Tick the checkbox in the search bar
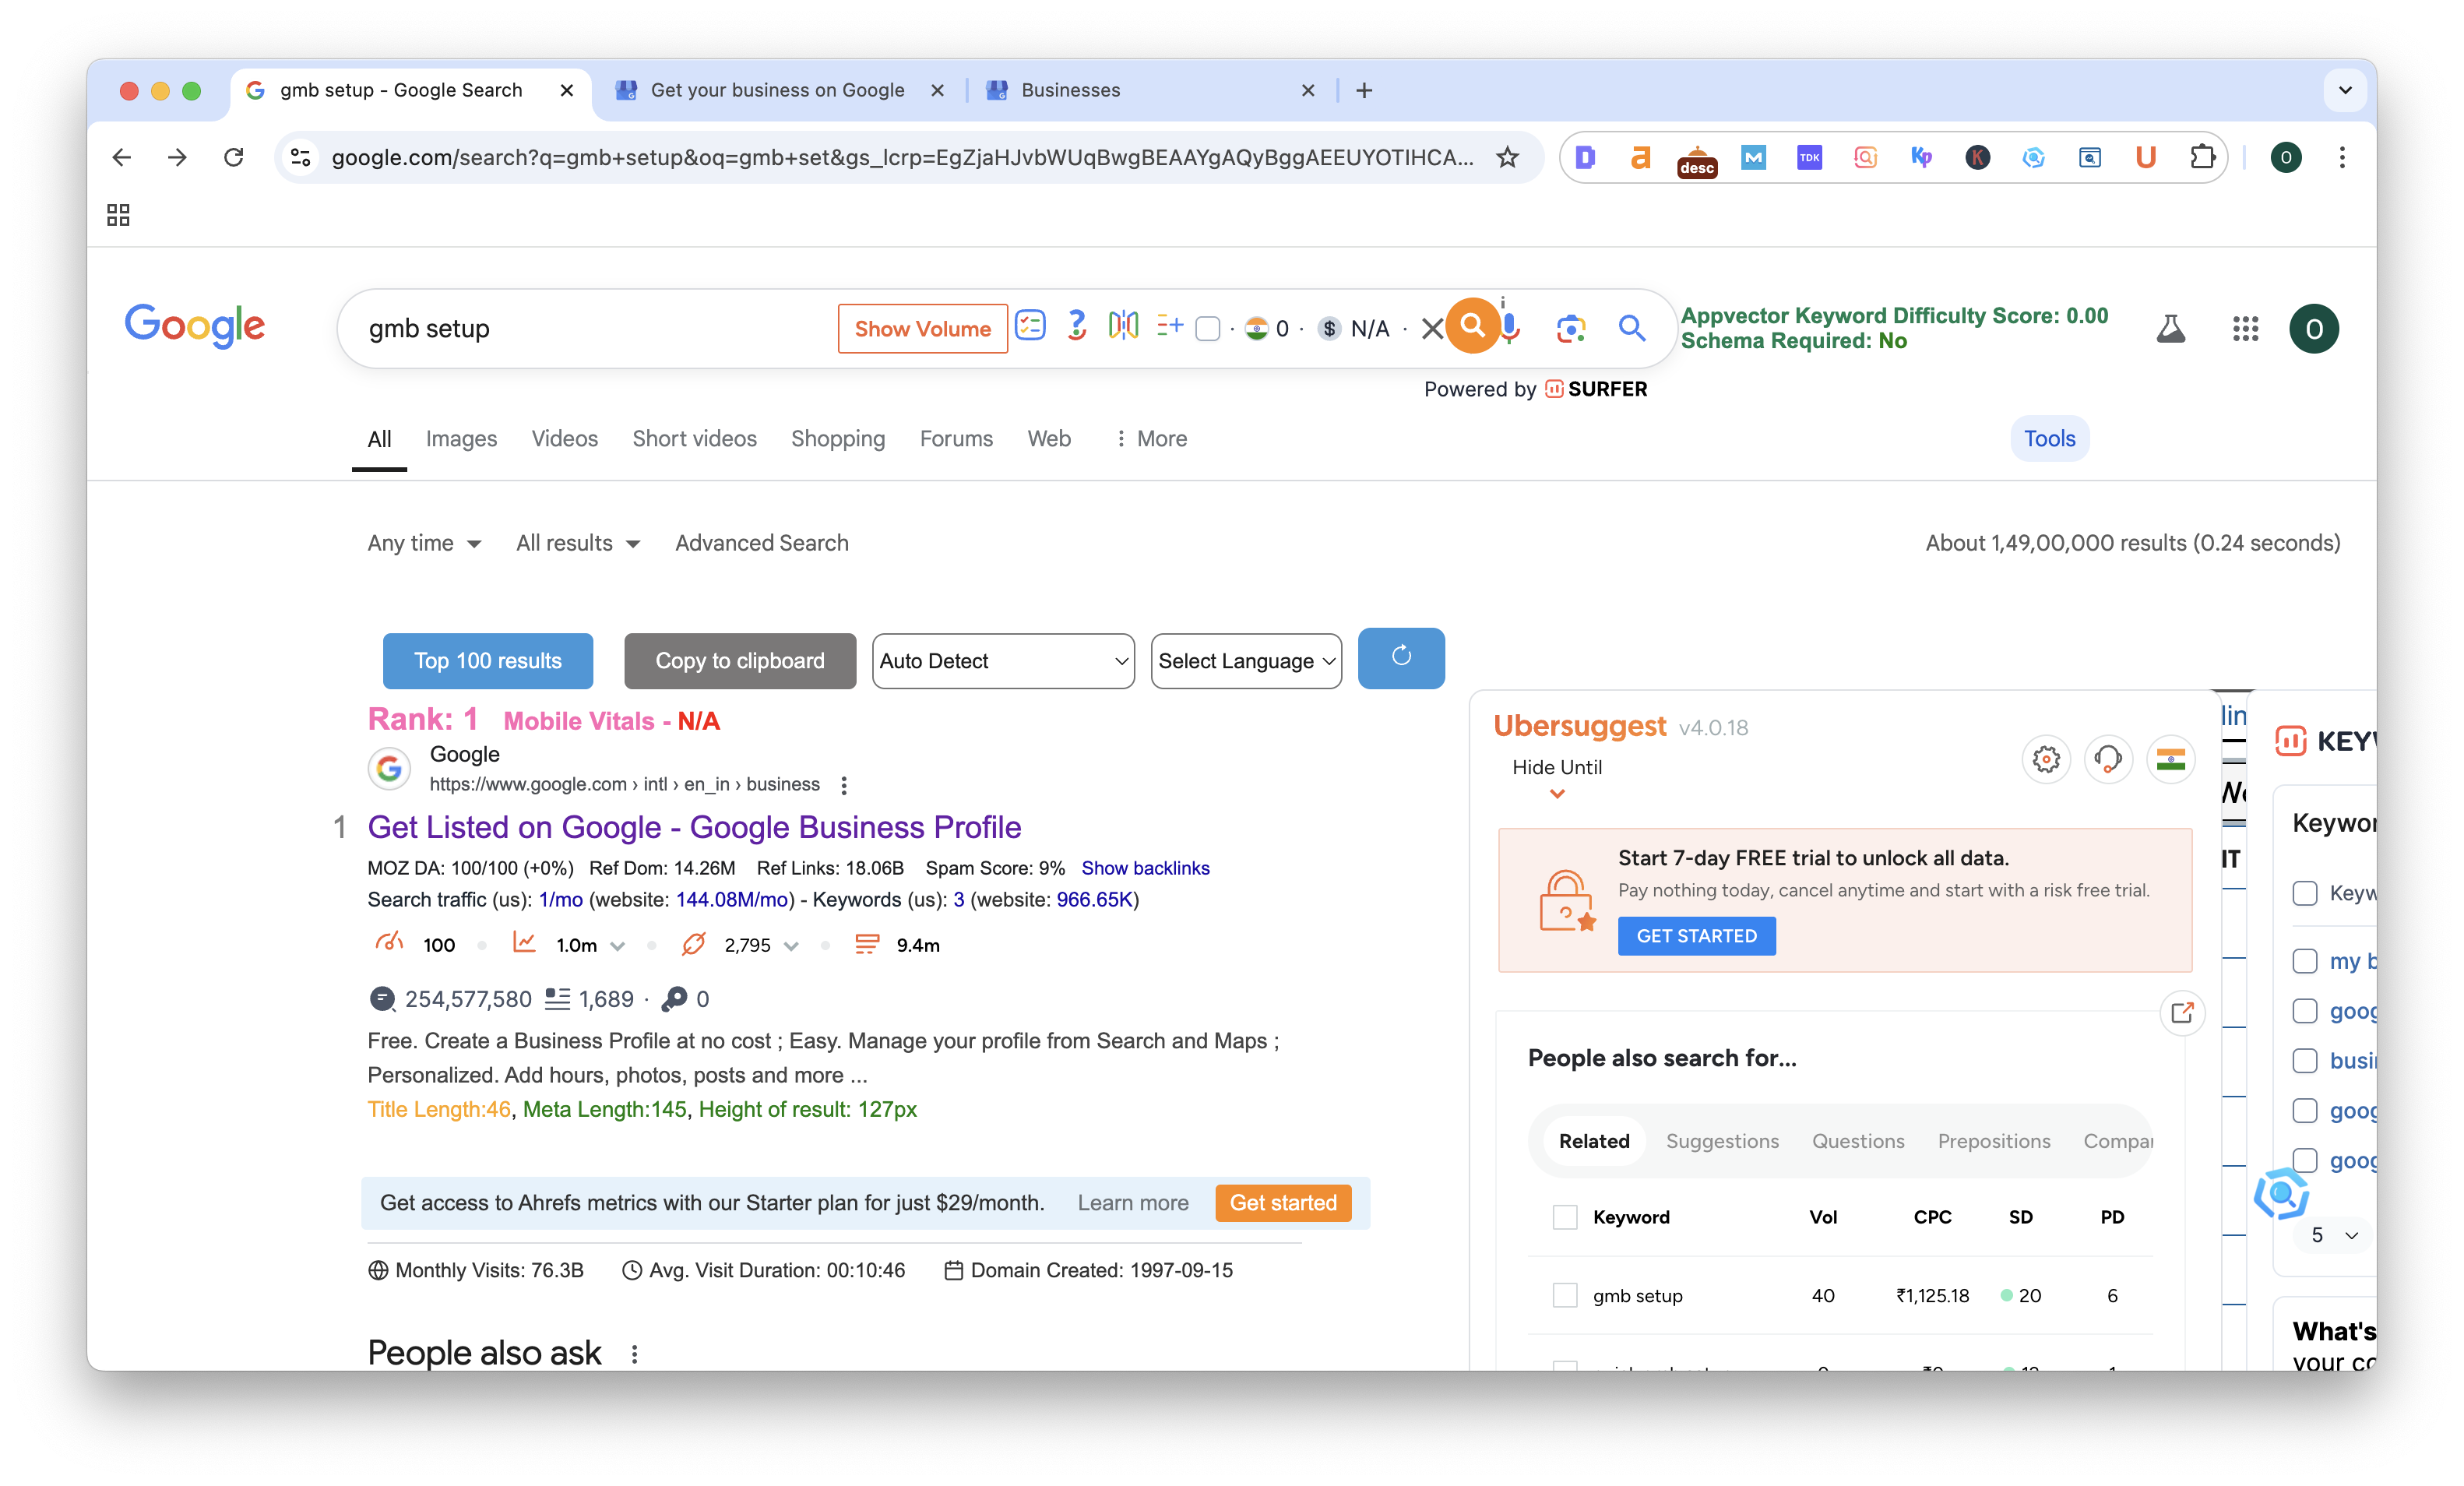 1207,329
